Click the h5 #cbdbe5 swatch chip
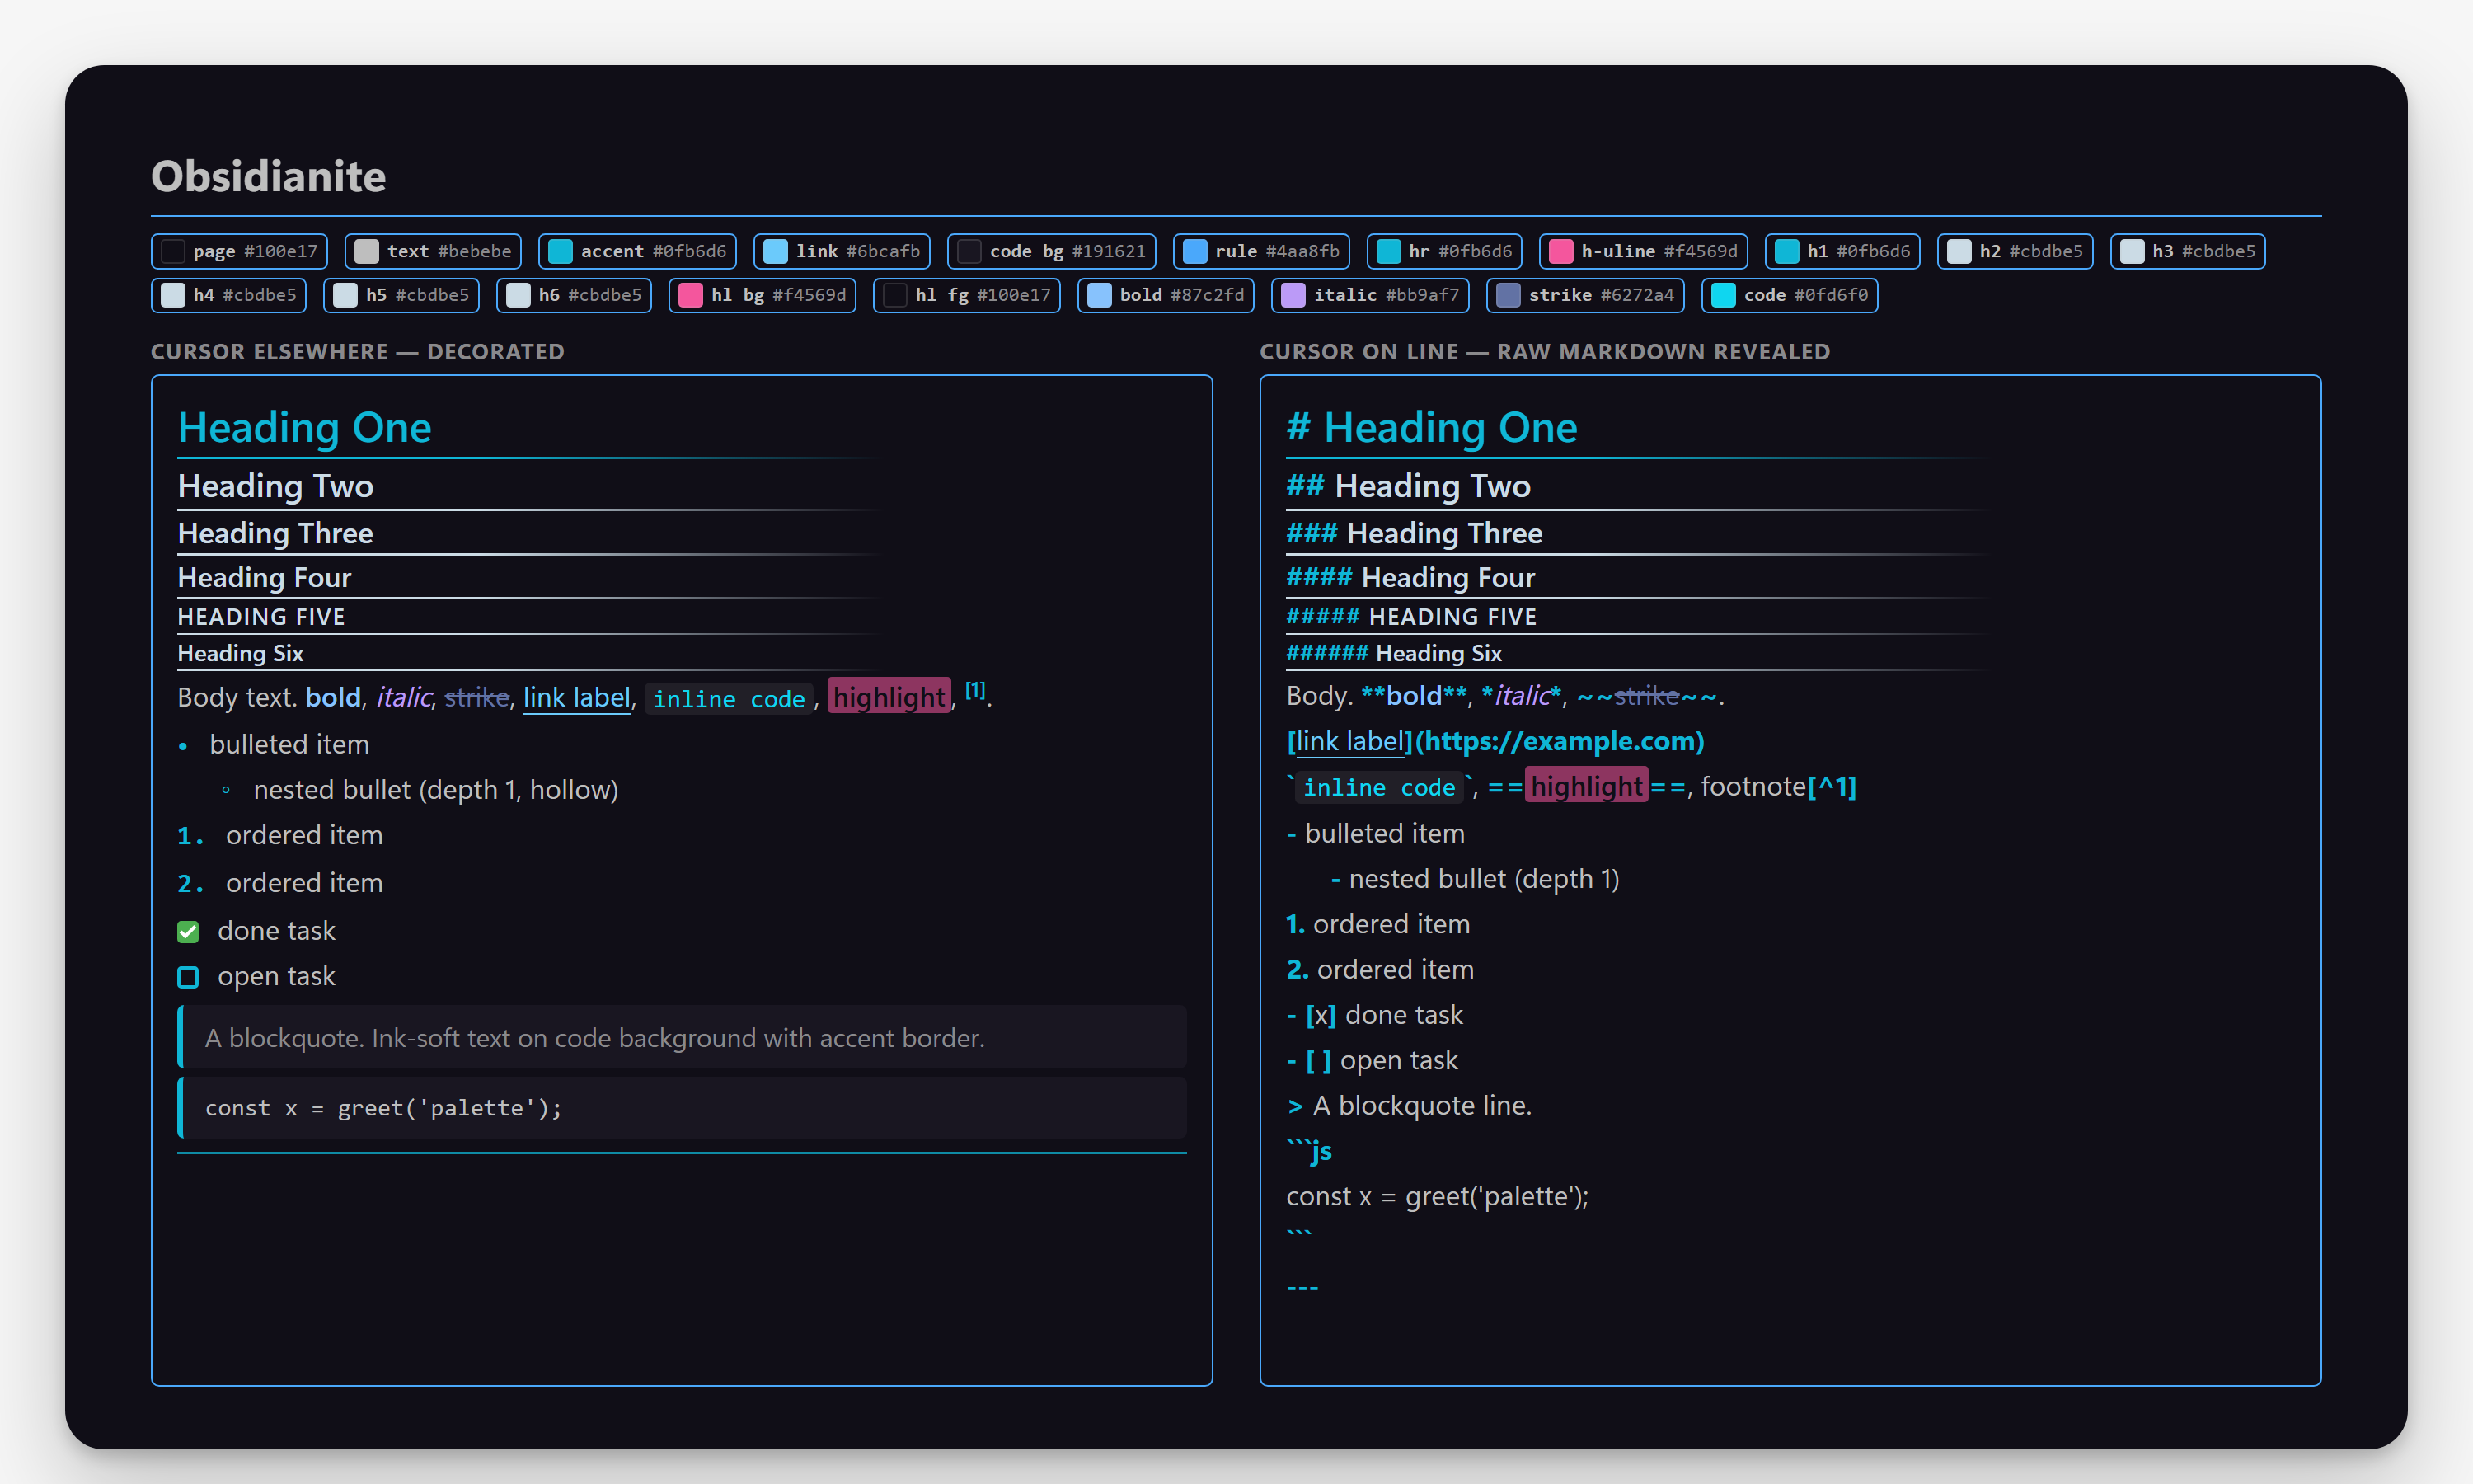Image resolution: width=2473 pixels, height=1484 pixels. pos(401,295)
